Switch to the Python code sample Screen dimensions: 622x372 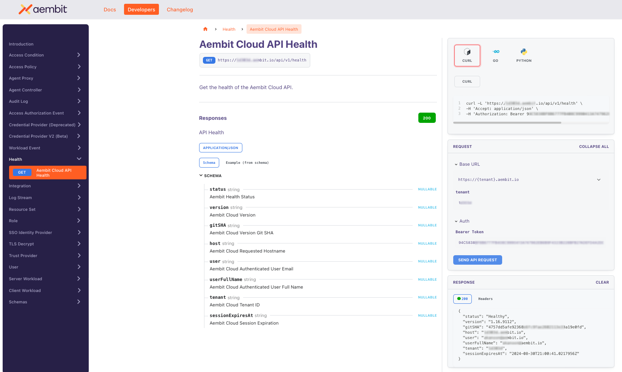(524, 55)
